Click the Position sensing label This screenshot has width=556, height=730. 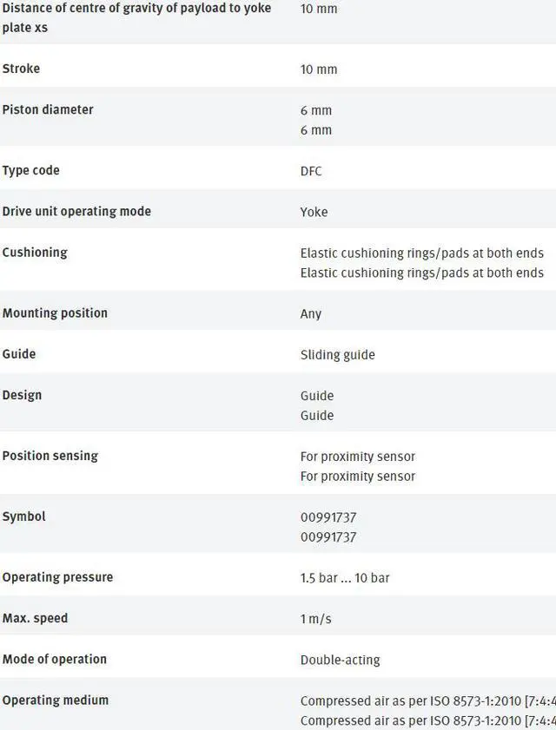pos(50,455)
